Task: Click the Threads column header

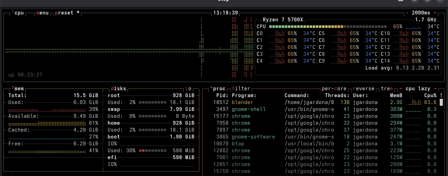Action: (337, 95)
